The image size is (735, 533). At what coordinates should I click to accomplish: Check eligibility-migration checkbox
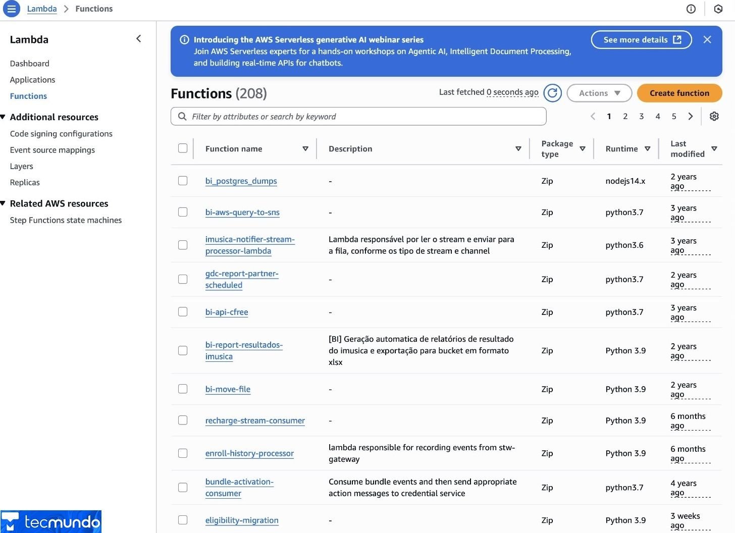click(x=183, y=520)
